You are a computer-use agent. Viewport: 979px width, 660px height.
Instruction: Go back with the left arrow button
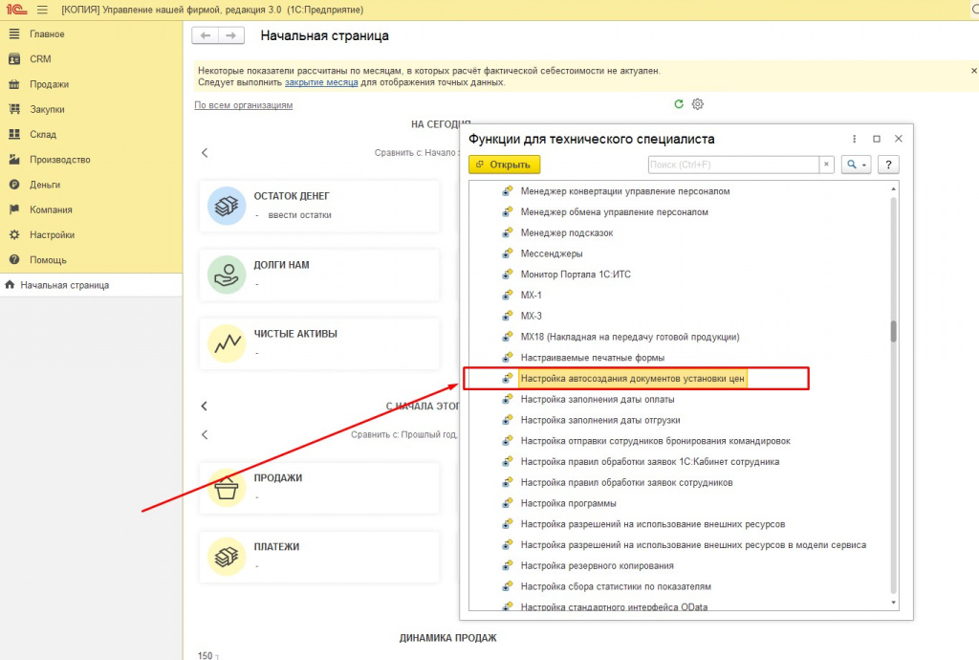click(x=205, y=35)
